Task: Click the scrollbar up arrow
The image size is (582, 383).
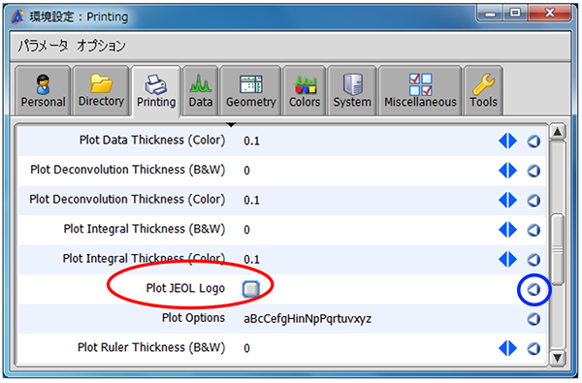Action: tap(557, 132)
